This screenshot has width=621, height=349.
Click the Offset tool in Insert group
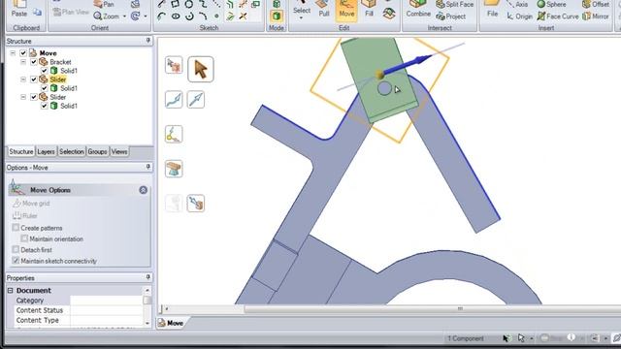click(x=596, y=4)
